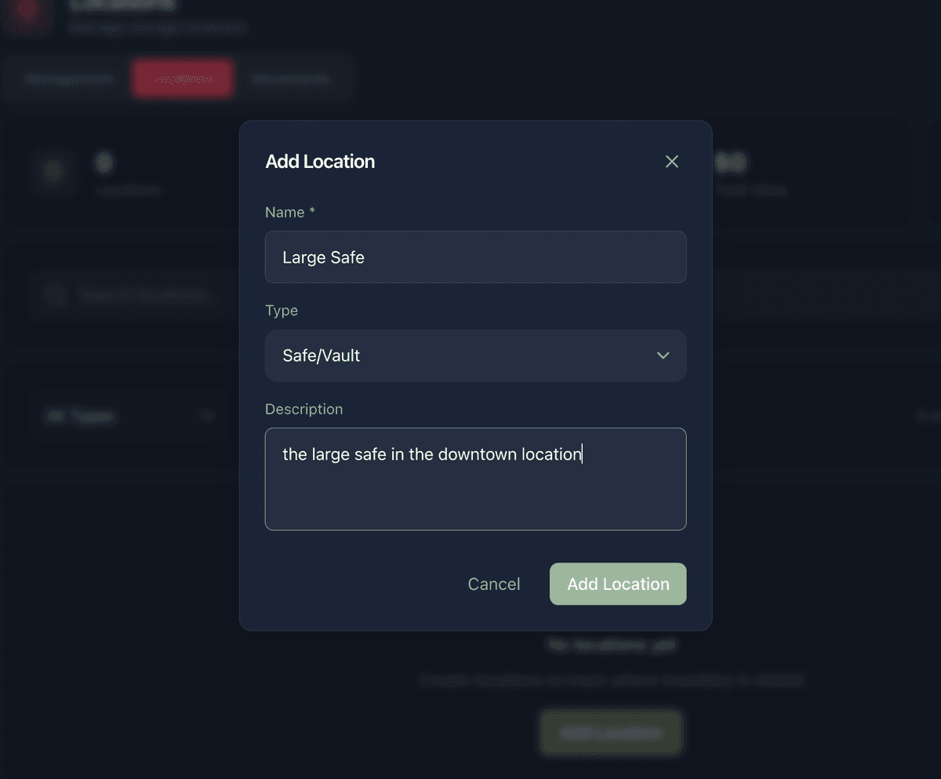Cancel adding the location
Viewport: 941px width, 779px height.
click(494, 584)
